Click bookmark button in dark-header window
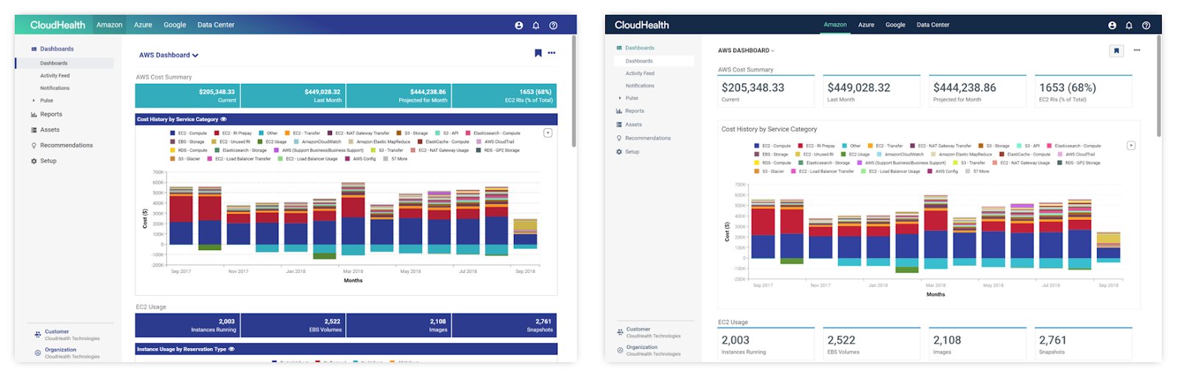The width and height of the screenshot is (1178, 379). tap(1116, 51)
